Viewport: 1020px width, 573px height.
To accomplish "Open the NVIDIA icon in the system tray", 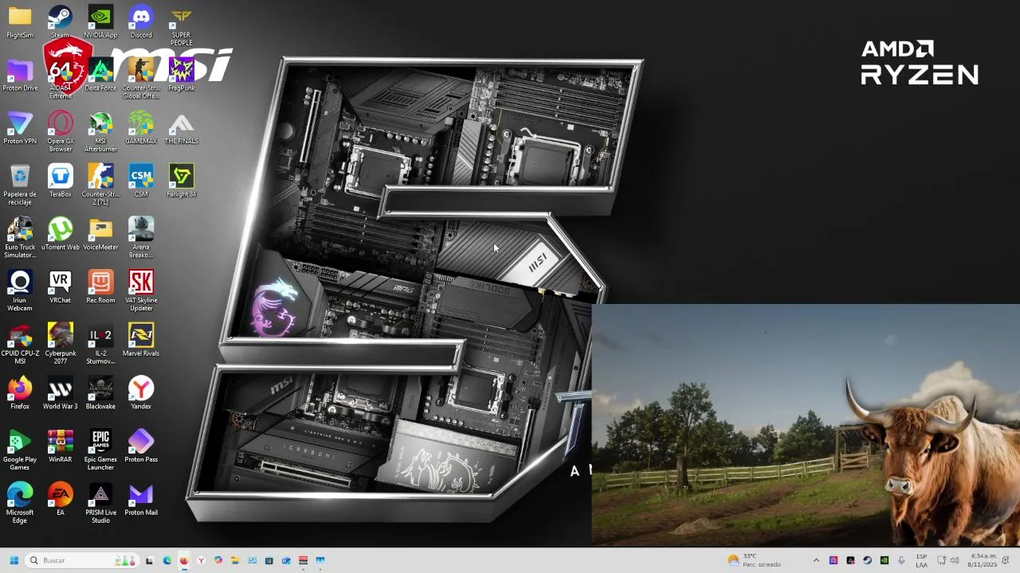I will pyautogui.click(x=885, y=560).
